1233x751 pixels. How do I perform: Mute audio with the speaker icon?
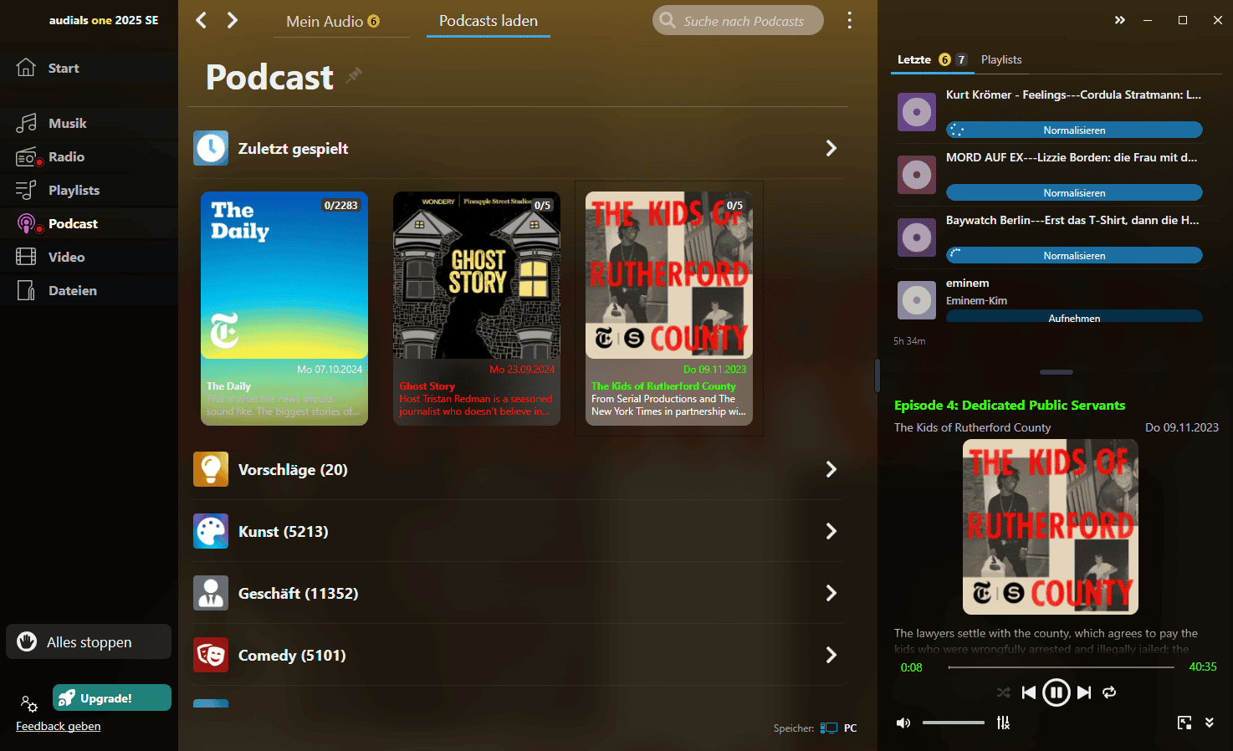[x=903, y=723]
